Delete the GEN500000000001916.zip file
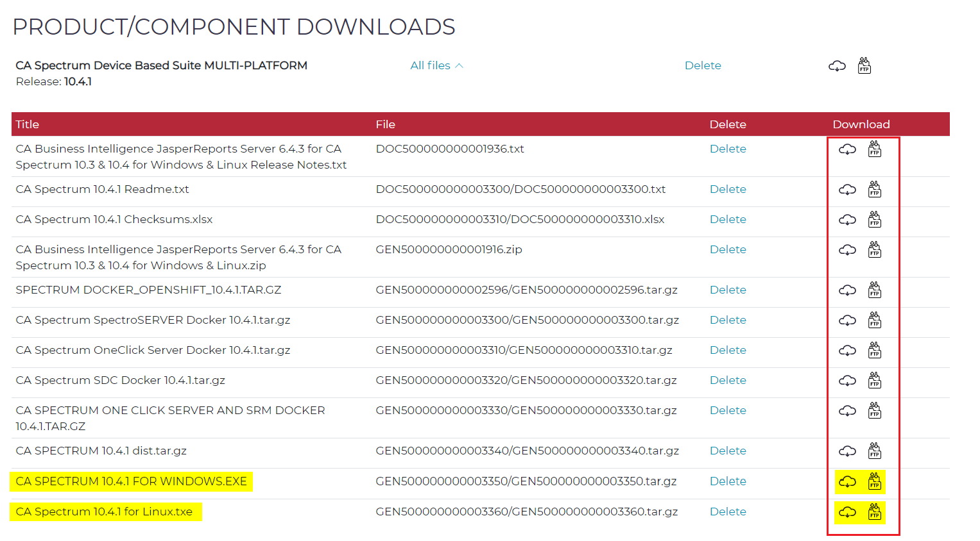Image resolution: width=980 pixels, height=541 pixels. (x=728, y=249)
